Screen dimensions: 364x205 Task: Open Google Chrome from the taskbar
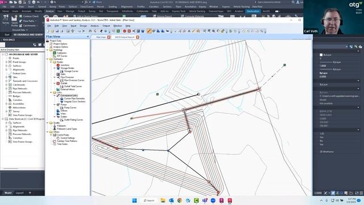[x=180, y=200]
